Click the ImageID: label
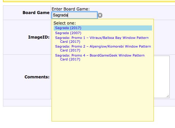175x128 pixels. [39, 37]
